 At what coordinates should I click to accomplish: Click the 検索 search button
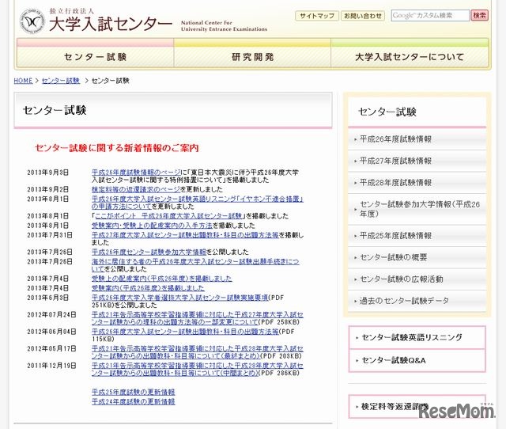(x=479, y=16)
